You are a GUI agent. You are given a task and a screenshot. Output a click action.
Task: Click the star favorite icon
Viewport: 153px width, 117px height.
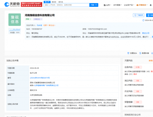(x=152, y=53)
